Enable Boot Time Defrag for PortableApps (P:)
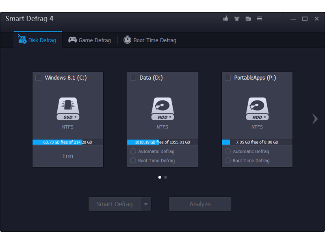 [227, 161]
